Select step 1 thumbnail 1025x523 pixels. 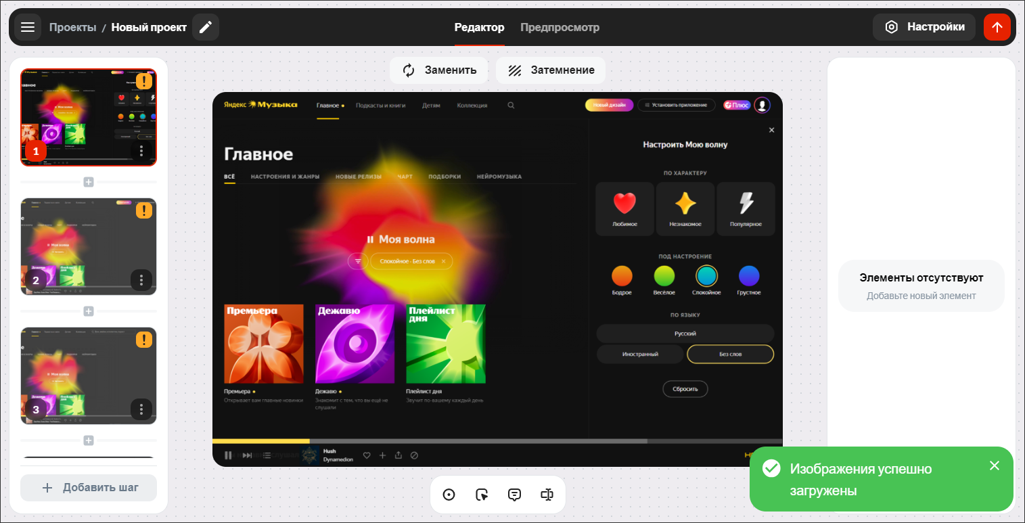click(89, 117)
